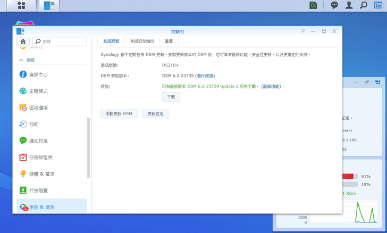This screenshot has width=387, height=233.
Task: Click the 手動更新 DSM button
Action: point(119,114)
